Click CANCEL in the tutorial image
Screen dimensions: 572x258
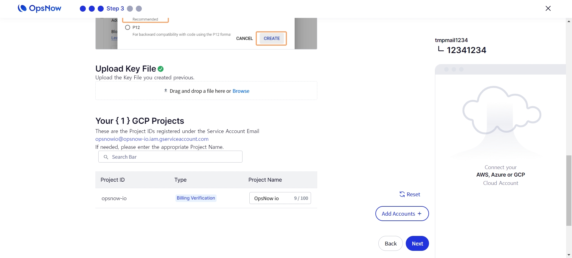(x=244, y=38)
